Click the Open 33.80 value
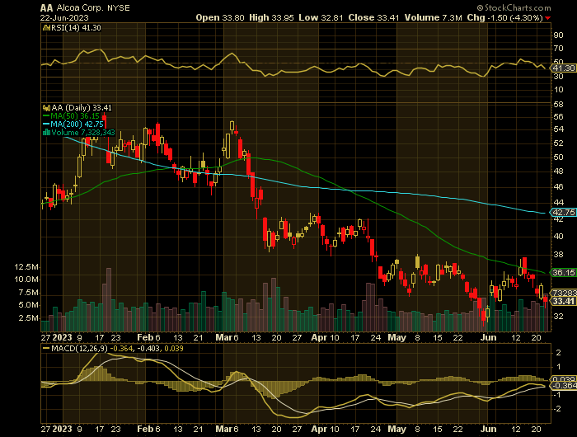 click(x=220, y=17)
